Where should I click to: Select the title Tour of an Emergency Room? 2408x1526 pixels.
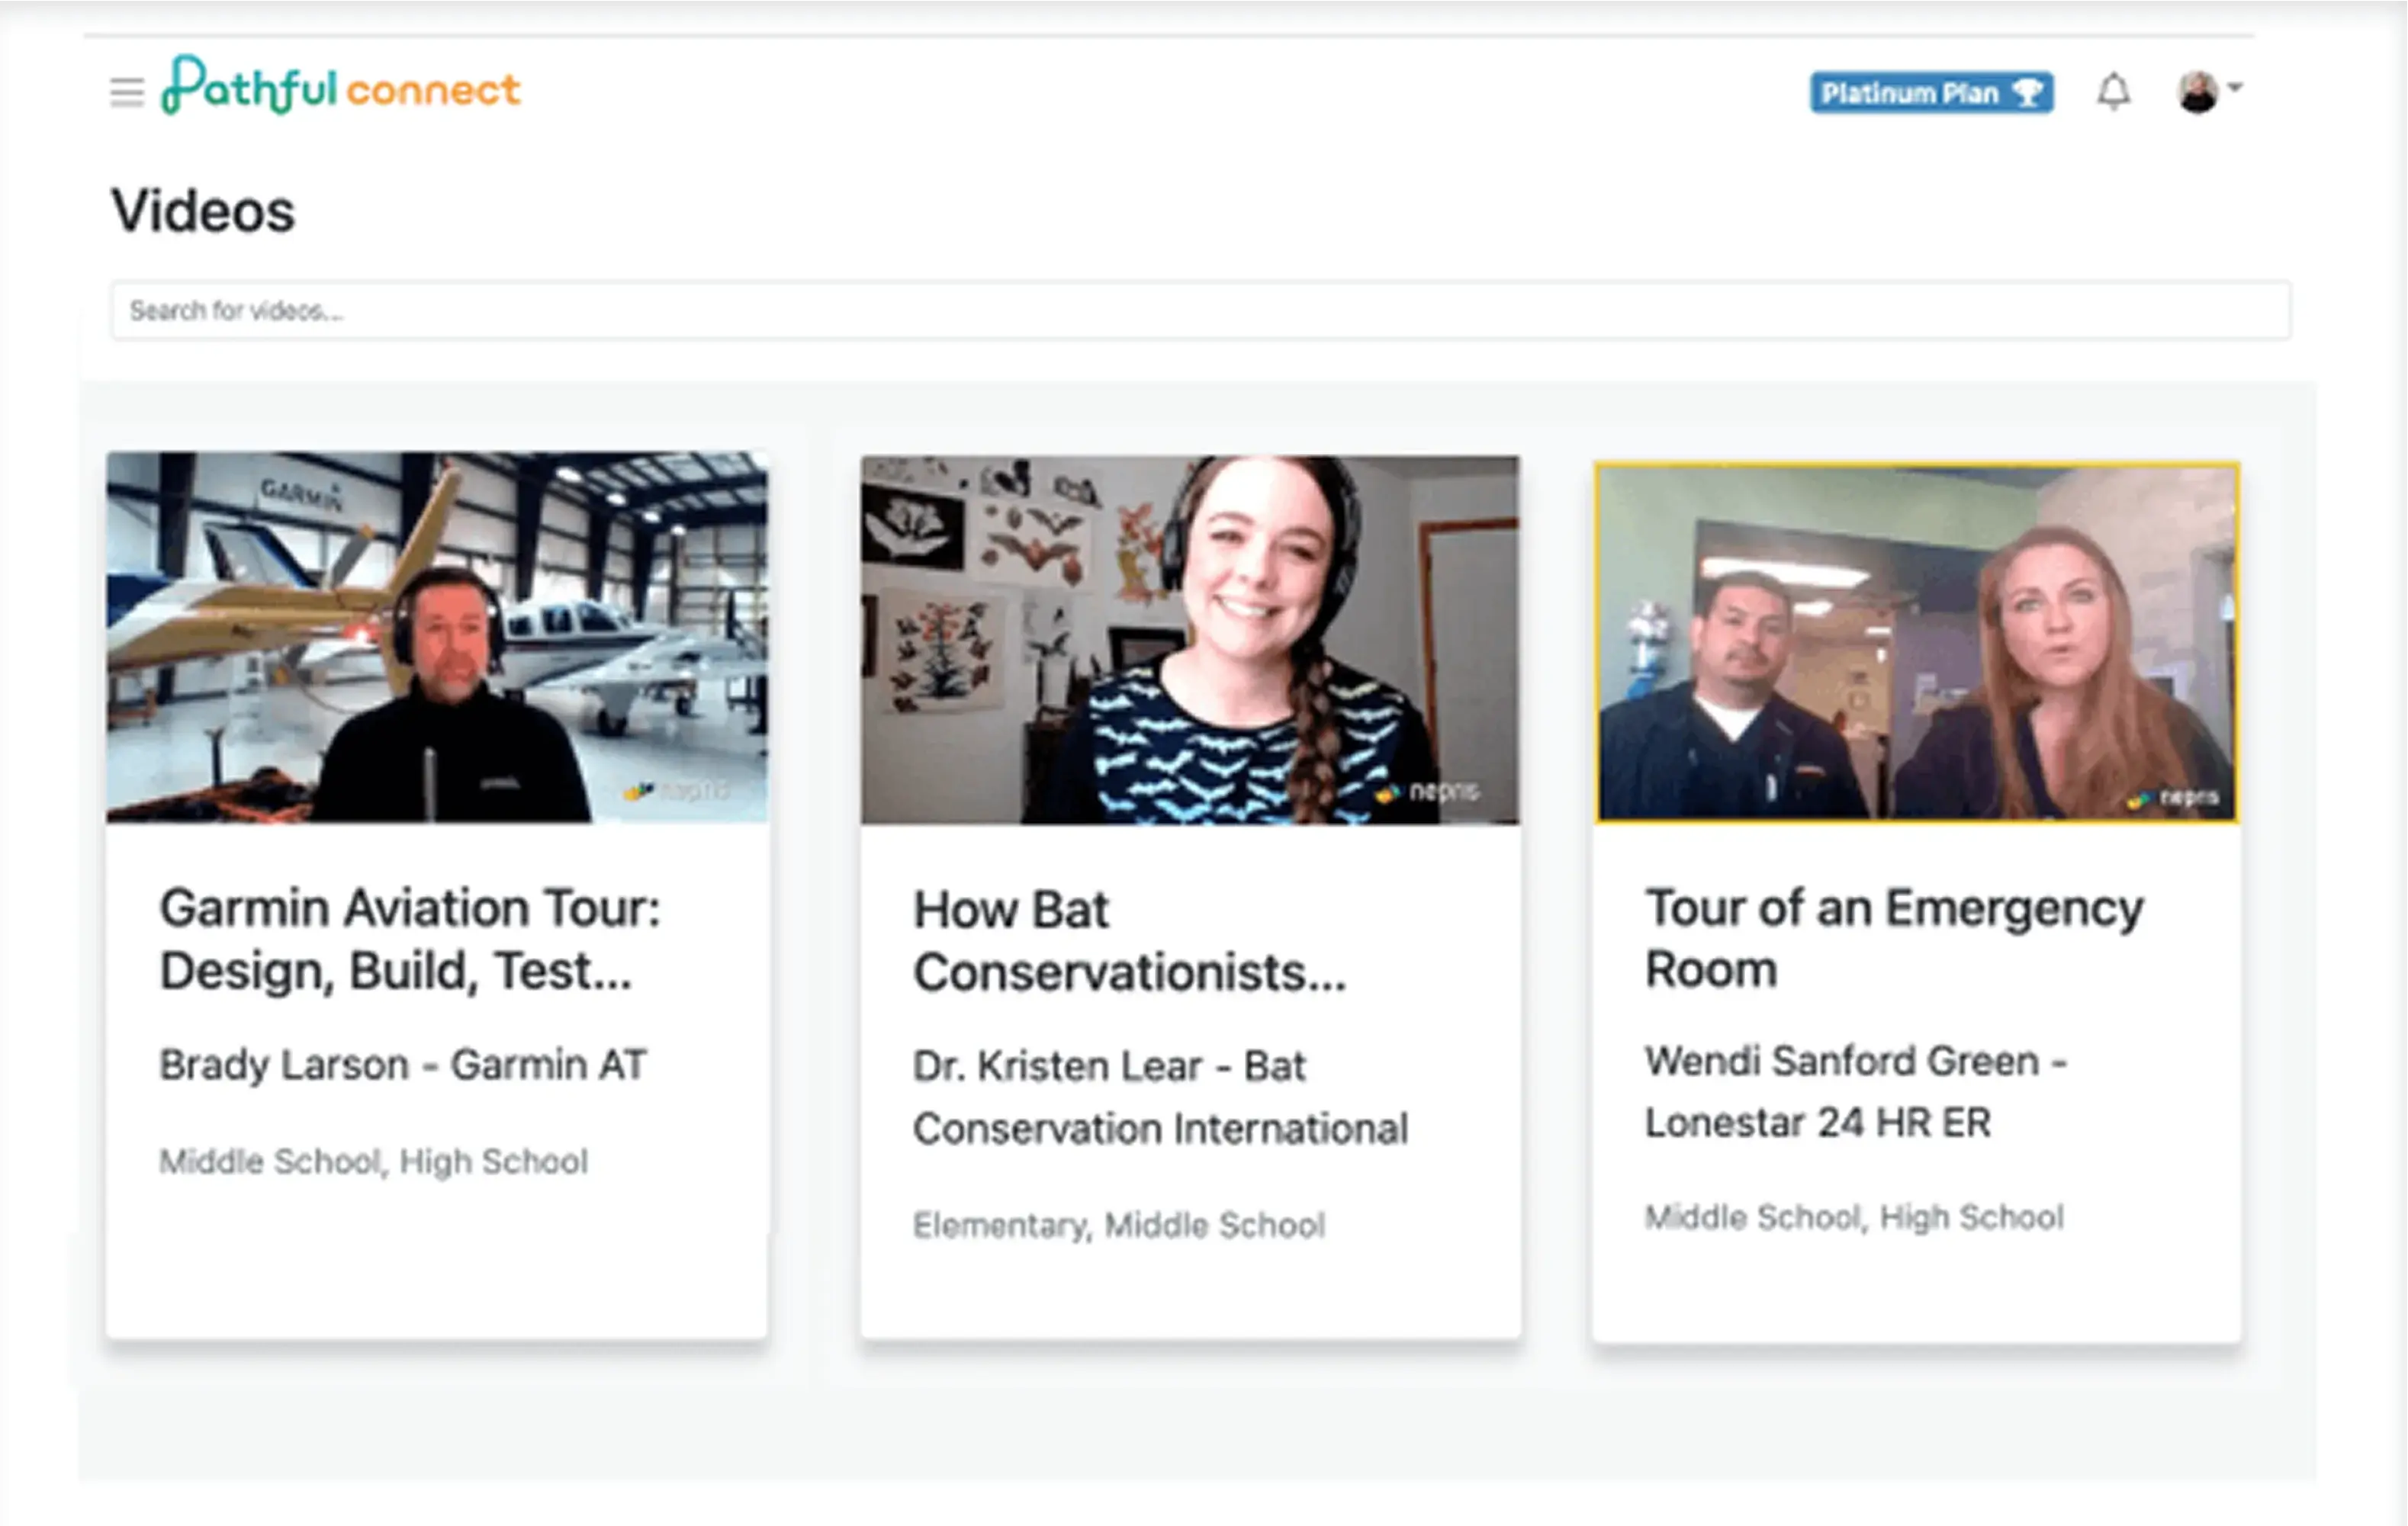[1894, 938]
